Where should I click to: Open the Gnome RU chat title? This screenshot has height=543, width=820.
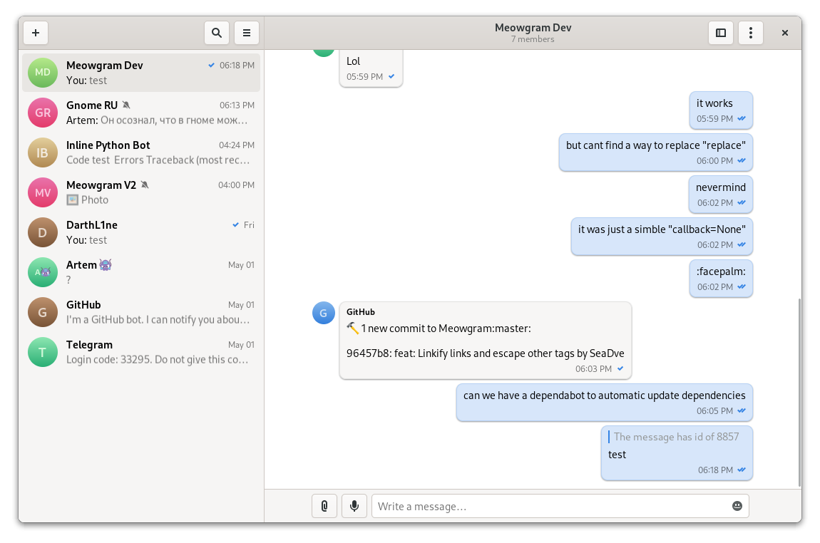(92, 105)
